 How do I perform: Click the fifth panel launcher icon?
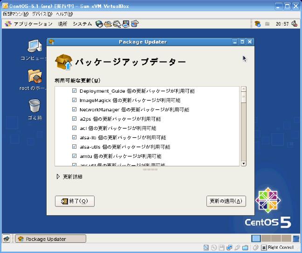135,24
